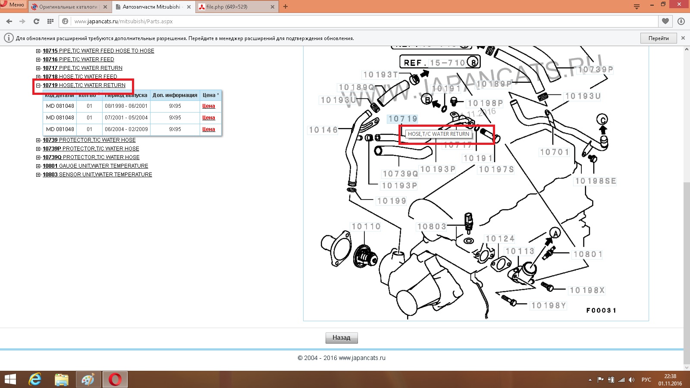Switch to Opera taskbar icon
690x388 pixels.
click(115, 379)
